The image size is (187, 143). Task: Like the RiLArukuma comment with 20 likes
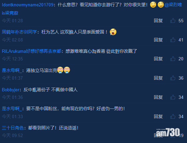pos(173,59)
